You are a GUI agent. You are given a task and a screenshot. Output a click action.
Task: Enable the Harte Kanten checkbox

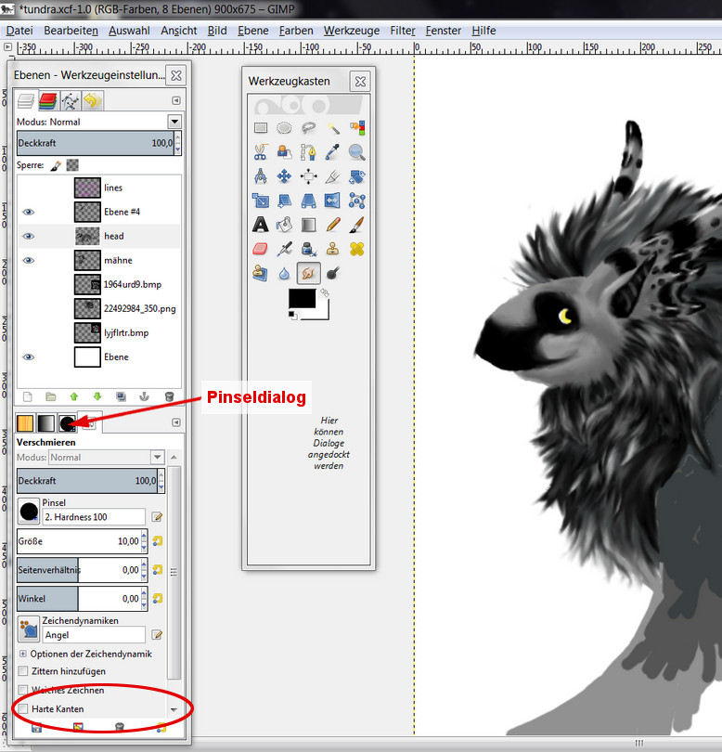coord(24,709)
